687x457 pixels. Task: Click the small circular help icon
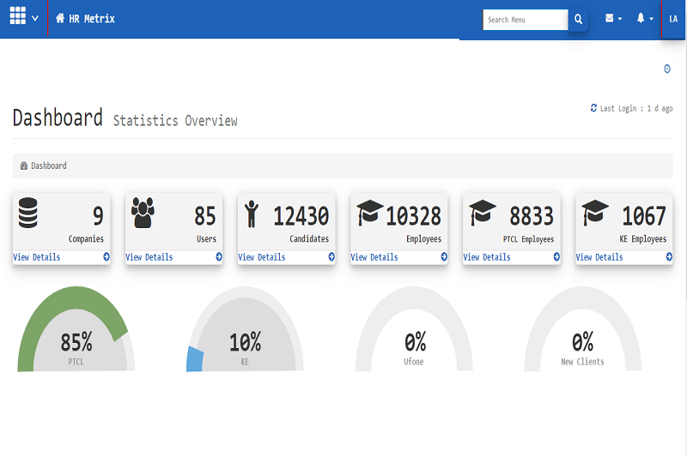[x=667, y=69]
